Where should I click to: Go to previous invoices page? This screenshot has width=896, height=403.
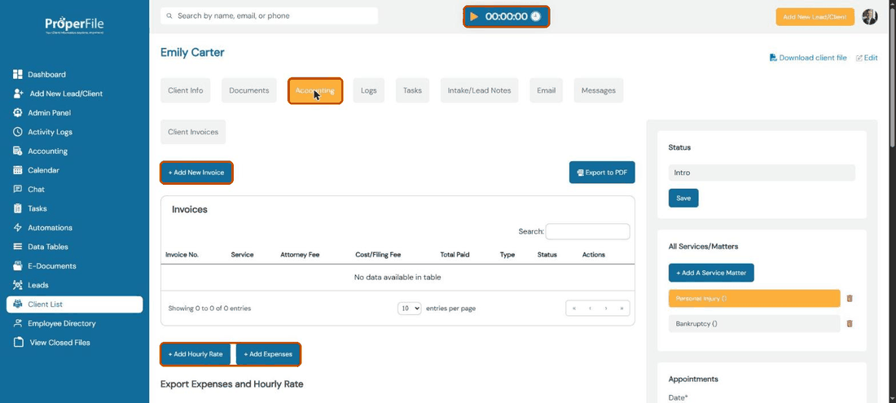590,309
